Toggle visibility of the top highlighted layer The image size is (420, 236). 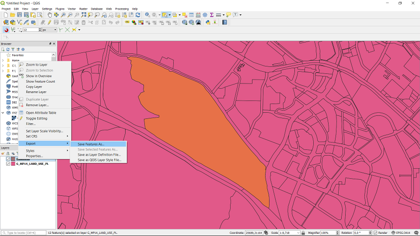[8, 159]
